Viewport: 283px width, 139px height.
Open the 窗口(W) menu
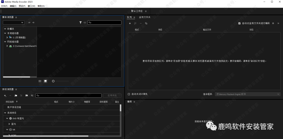[x=31, y=6]
